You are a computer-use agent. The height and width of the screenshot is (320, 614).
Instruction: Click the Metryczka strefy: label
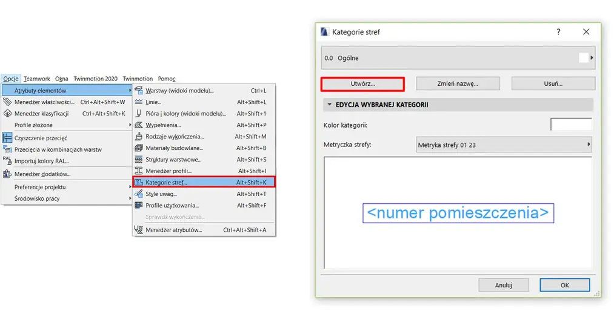[347, 145]
